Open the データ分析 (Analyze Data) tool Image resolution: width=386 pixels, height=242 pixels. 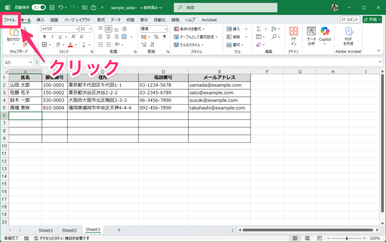311,36
